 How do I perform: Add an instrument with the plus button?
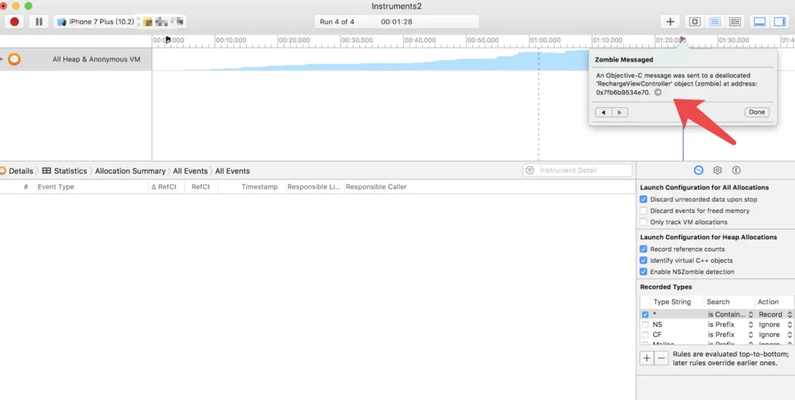tap(671, 22)
